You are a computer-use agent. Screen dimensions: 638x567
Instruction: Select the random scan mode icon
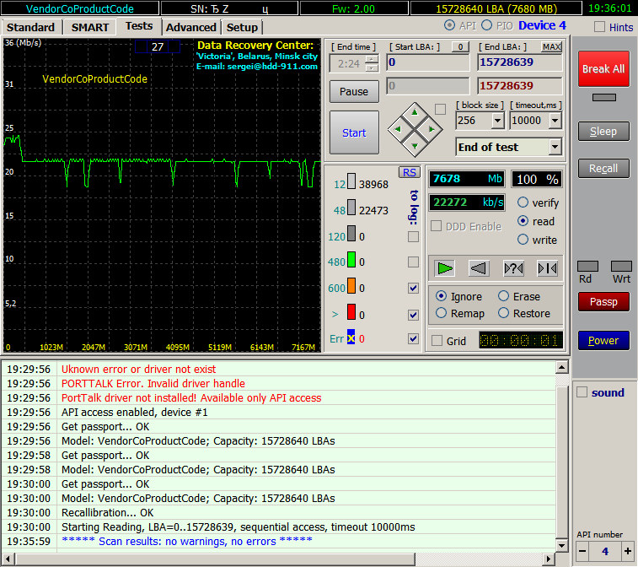coord(513,268)
